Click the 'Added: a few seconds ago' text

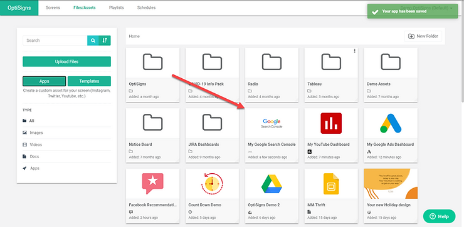[267, 158]
